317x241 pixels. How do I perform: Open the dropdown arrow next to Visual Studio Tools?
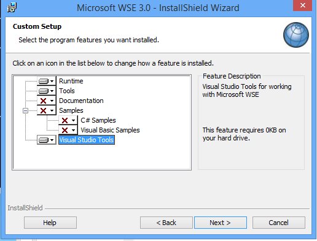pos(52,140)
